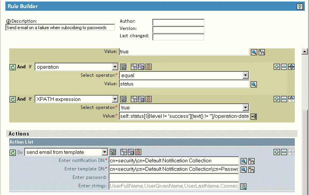Toggle the green icon on the XPATH condition

[x=13, y=99]
